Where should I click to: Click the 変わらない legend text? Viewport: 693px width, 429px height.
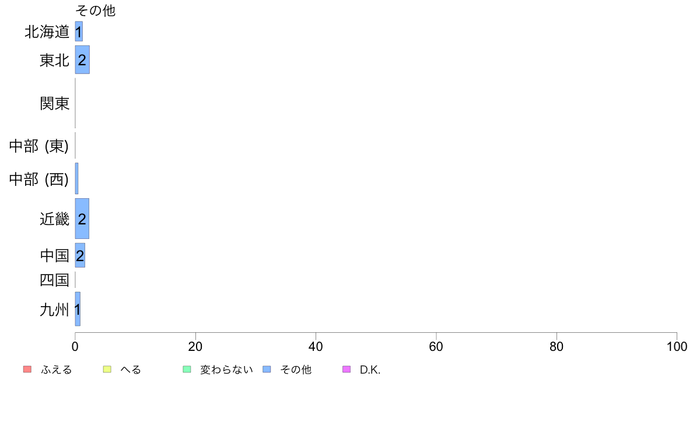coord(227,370)
